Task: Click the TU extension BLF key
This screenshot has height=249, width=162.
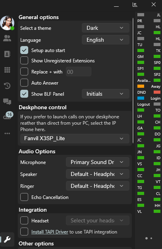Action: point(149,44)
